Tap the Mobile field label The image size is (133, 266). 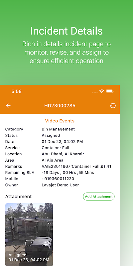12,179
